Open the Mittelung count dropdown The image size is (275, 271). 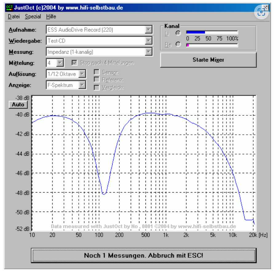[x=60, y=63]
